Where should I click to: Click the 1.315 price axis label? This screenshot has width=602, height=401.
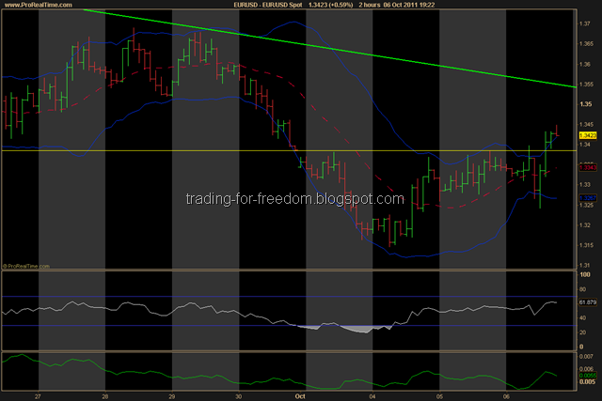[586, 245]
